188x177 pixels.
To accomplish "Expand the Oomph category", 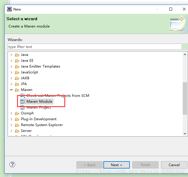I will 11,113.
